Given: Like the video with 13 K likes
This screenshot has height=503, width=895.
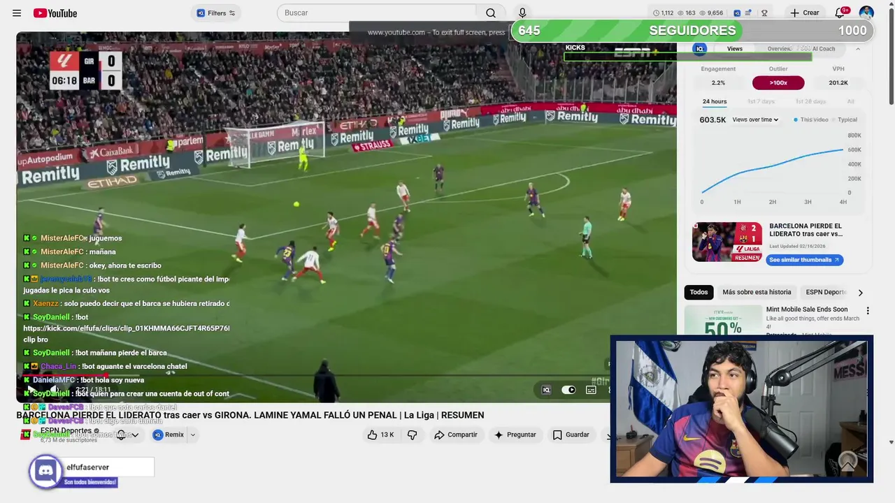Looking at the screenshot, I should (x=381, y=435).
